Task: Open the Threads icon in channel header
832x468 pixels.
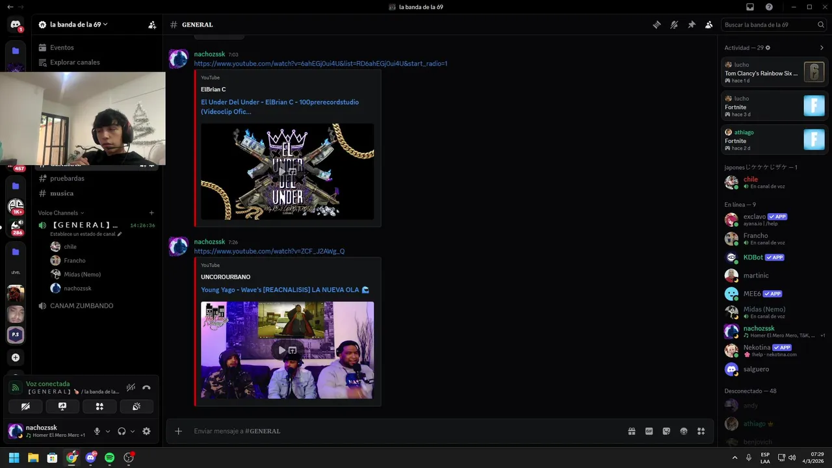Action: [x=657, y=25]
